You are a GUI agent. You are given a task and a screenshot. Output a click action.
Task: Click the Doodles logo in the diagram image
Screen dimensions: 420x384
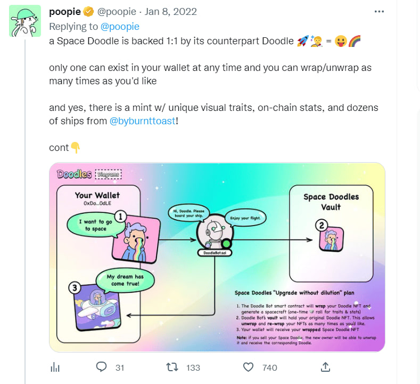click(75, 174)
